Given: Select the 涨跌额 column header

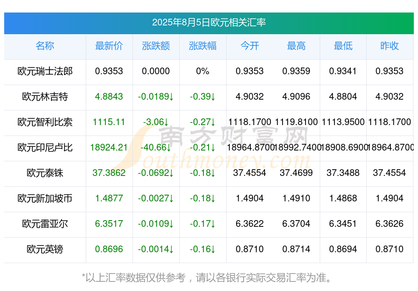Looking at the screenshot, I should [155, 46].
